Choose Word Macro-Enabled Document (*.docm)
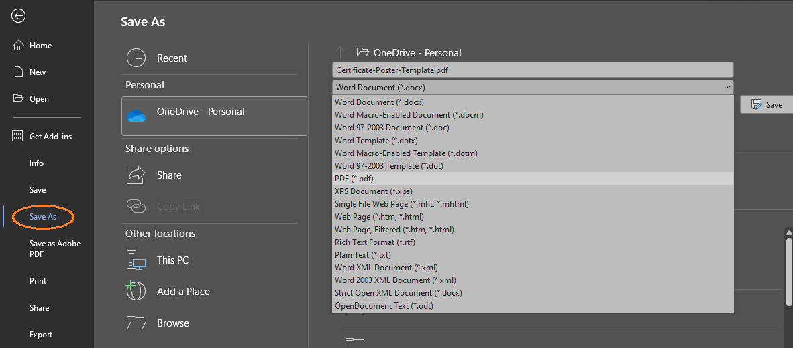The width and height of the screenshot is (793, 348). 533,115
